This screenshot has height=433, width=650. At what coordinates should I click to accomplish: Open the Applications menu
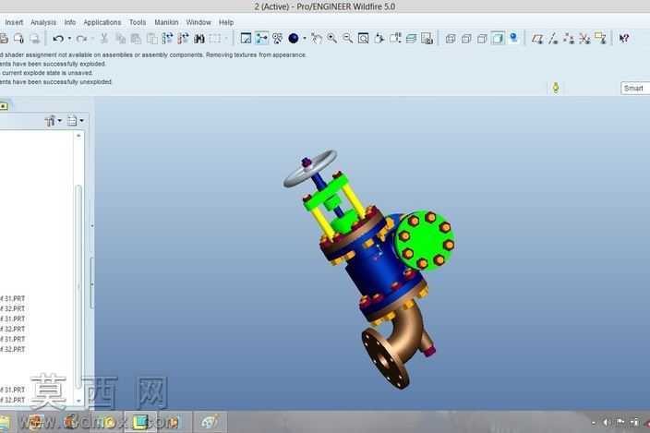tap(102, 22)
